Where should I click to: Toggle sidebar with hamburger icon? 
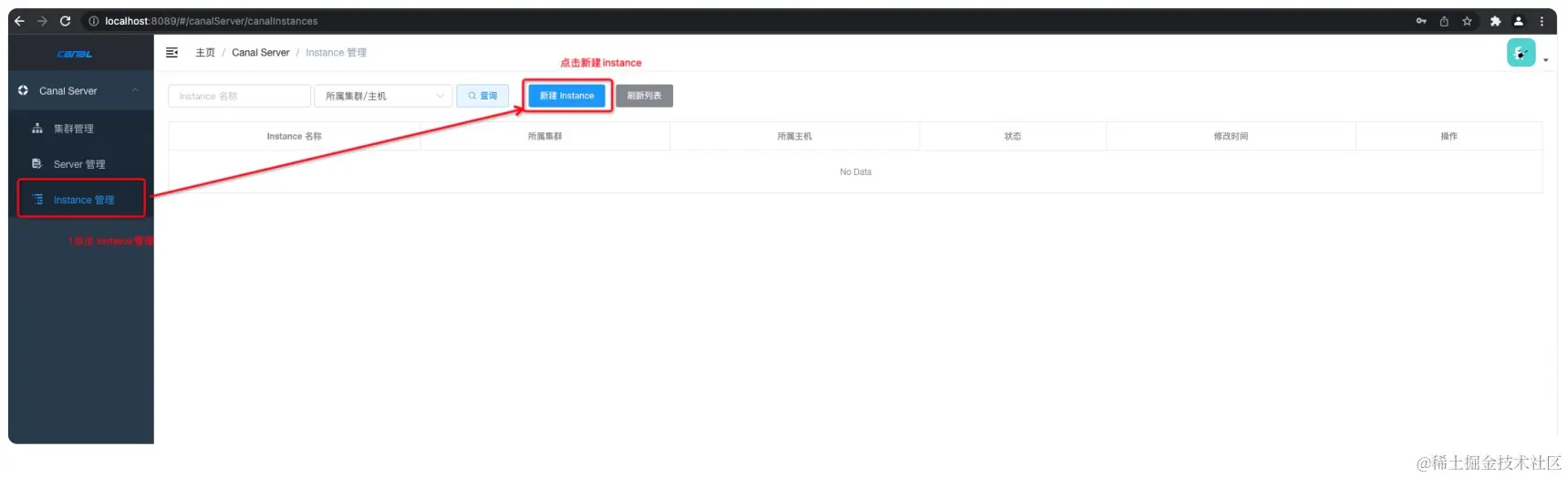tap(171, 53)
